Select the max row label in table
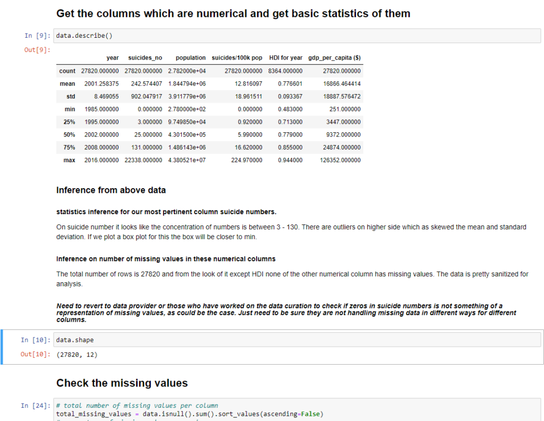This screenshot has width=544, height=421. pos(69,160)
